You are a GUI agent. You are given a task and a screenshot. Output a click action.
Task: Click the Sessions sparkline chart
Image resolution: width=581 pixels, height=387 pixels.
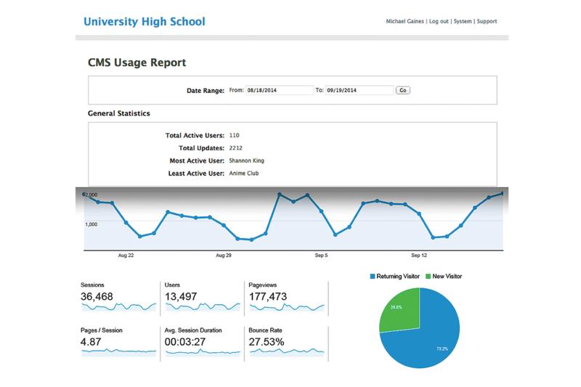(118, 307)
